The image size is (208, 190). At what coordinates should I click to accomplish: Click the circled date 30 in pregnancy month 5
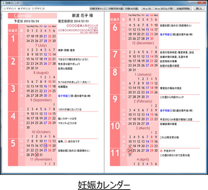(37, 155)
